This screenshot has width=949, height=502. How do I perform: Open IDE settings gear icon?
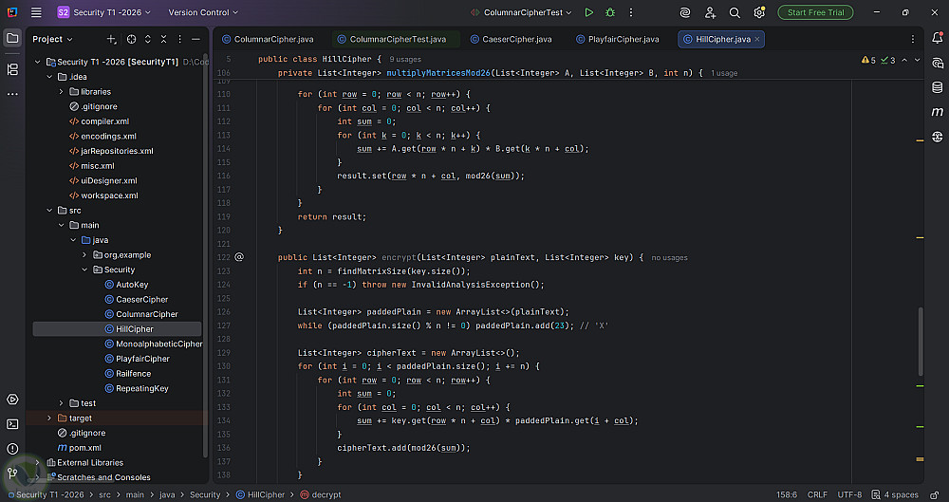[759, 12]
